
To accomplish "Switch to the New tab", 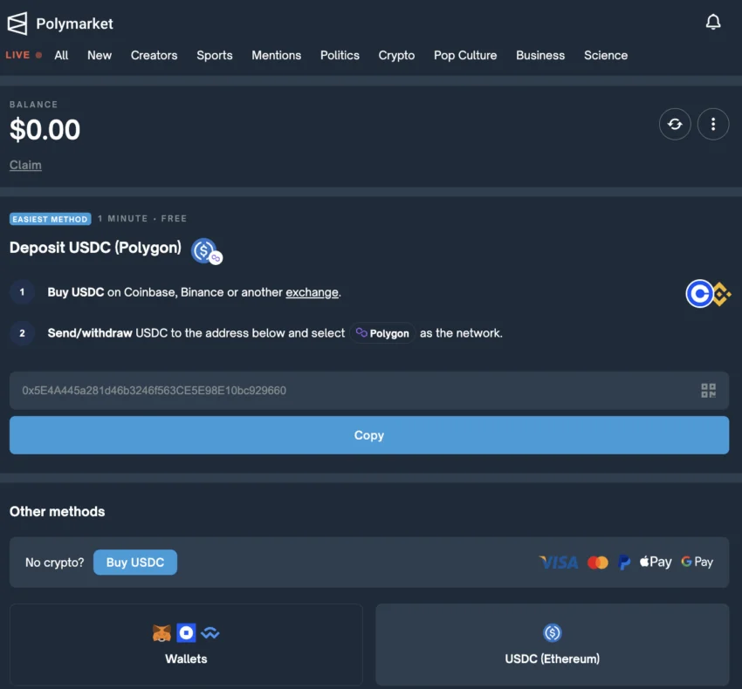I will (100, 55).
